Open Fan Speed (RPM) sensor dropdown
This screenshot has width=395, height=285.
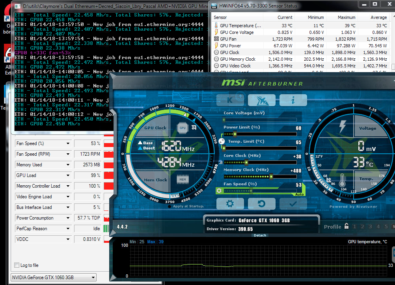tap(68, 154)
